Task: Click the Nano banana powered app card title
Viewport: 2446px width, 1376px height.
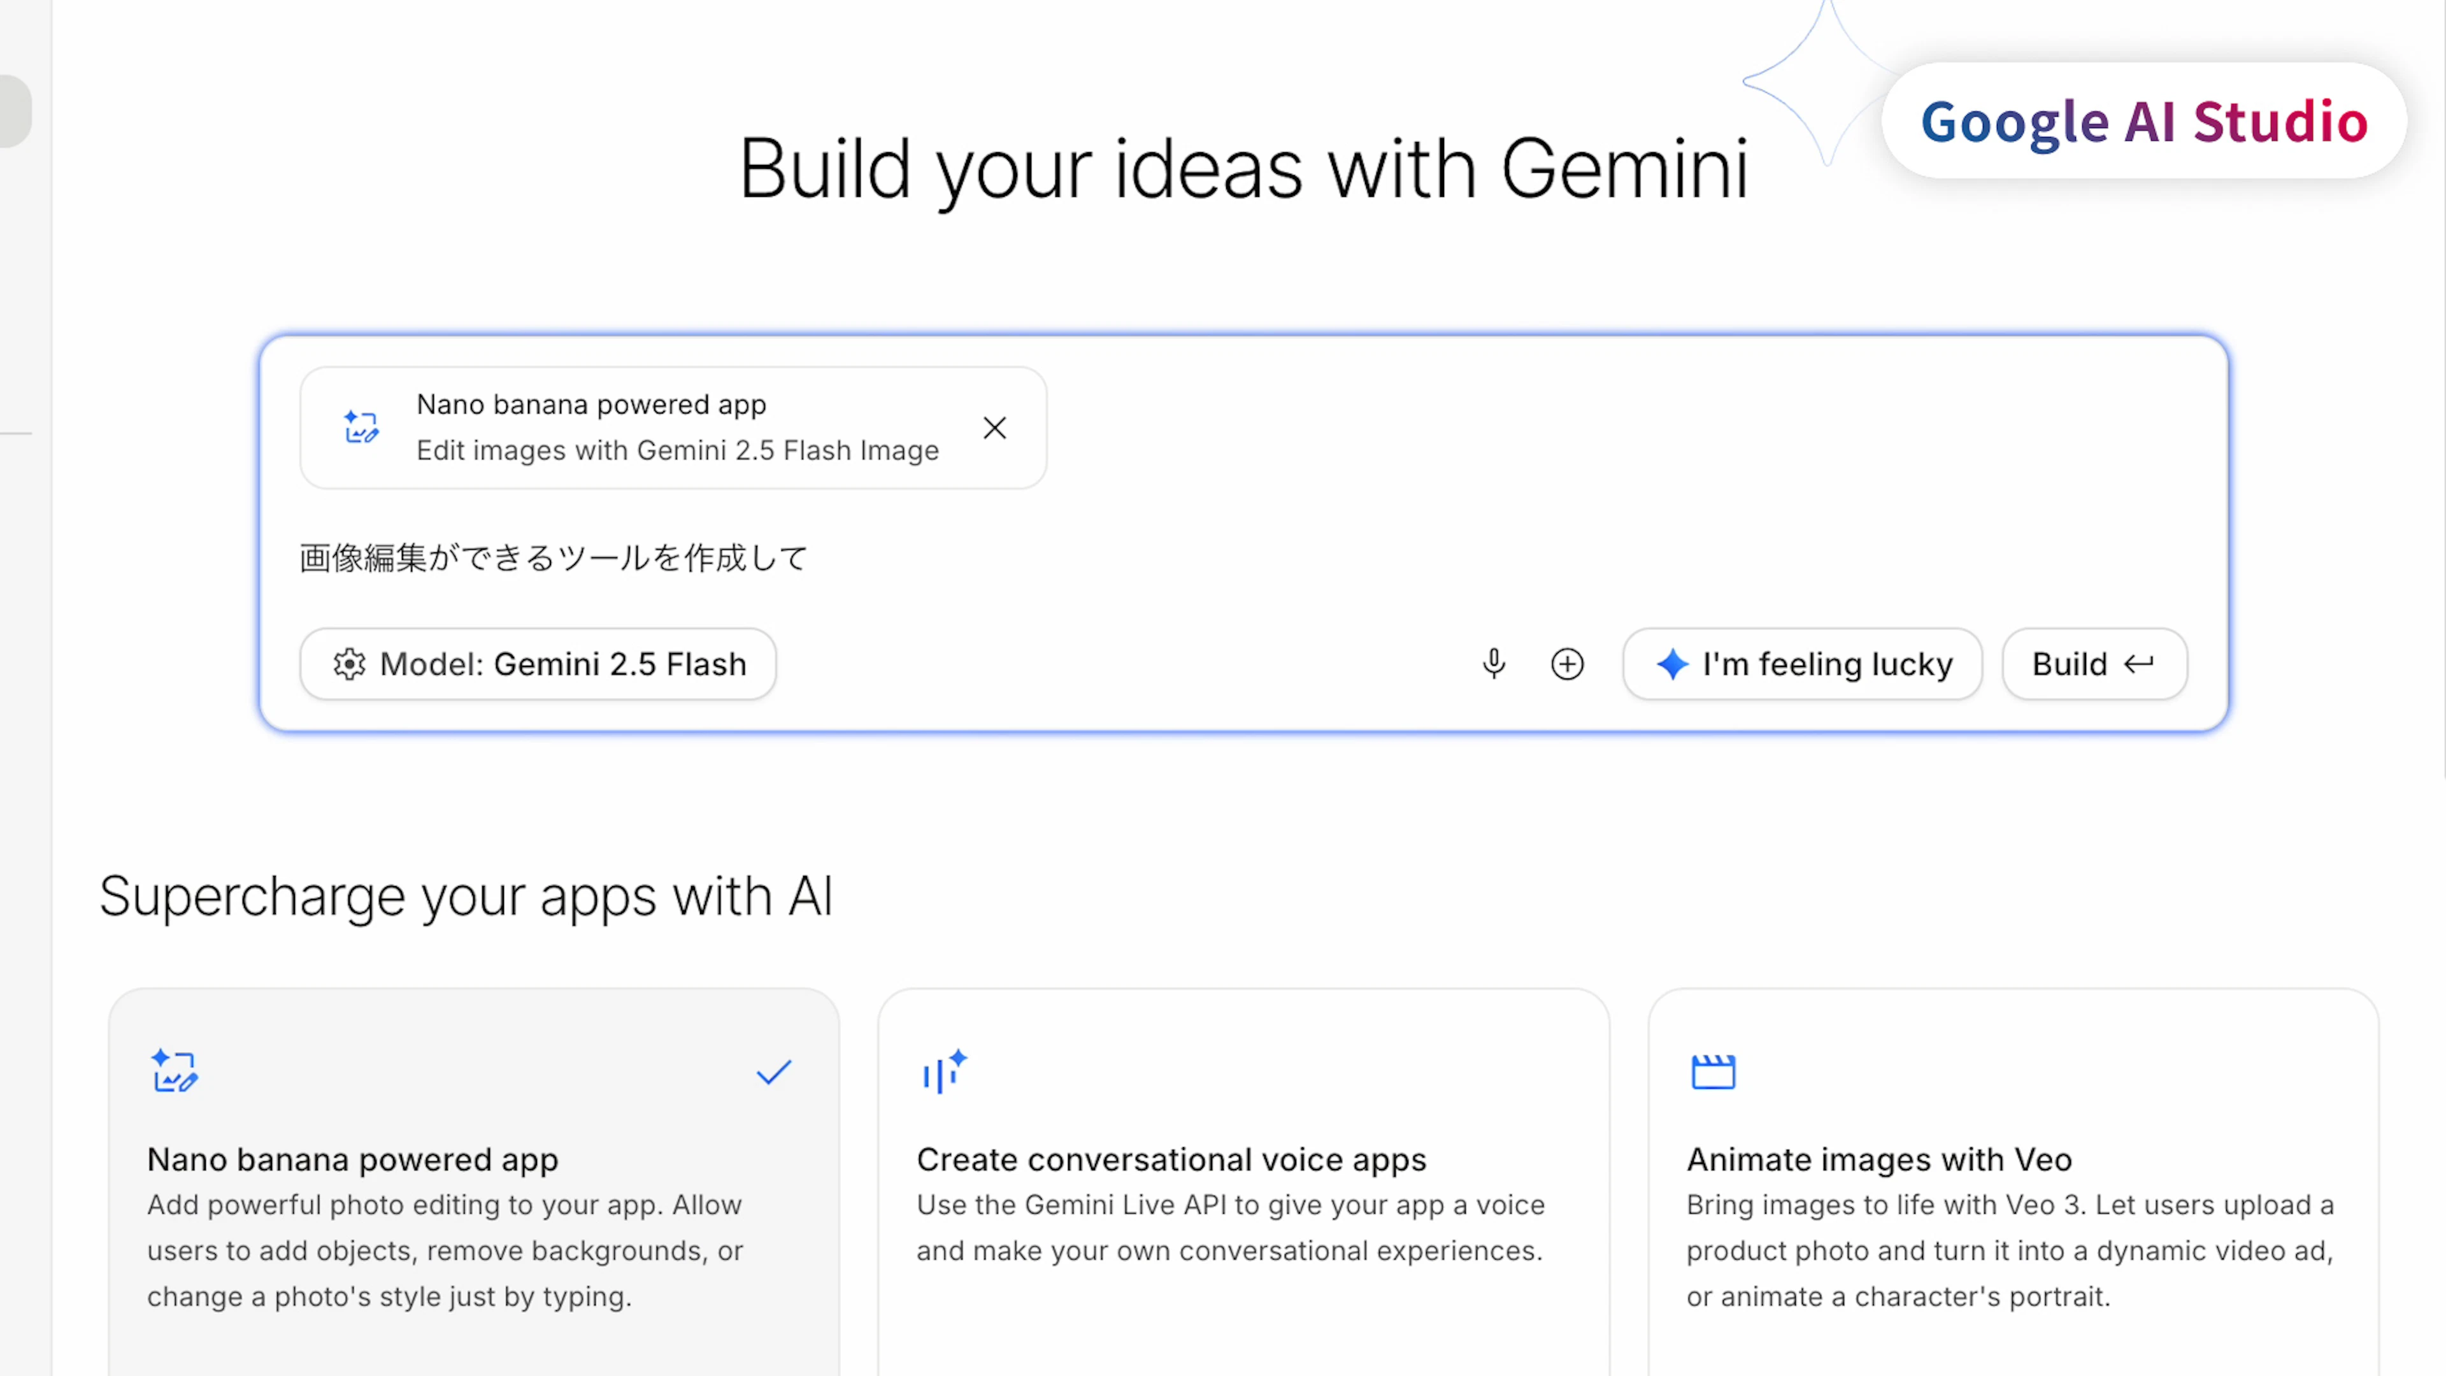Action: [x=352, y=1159]
